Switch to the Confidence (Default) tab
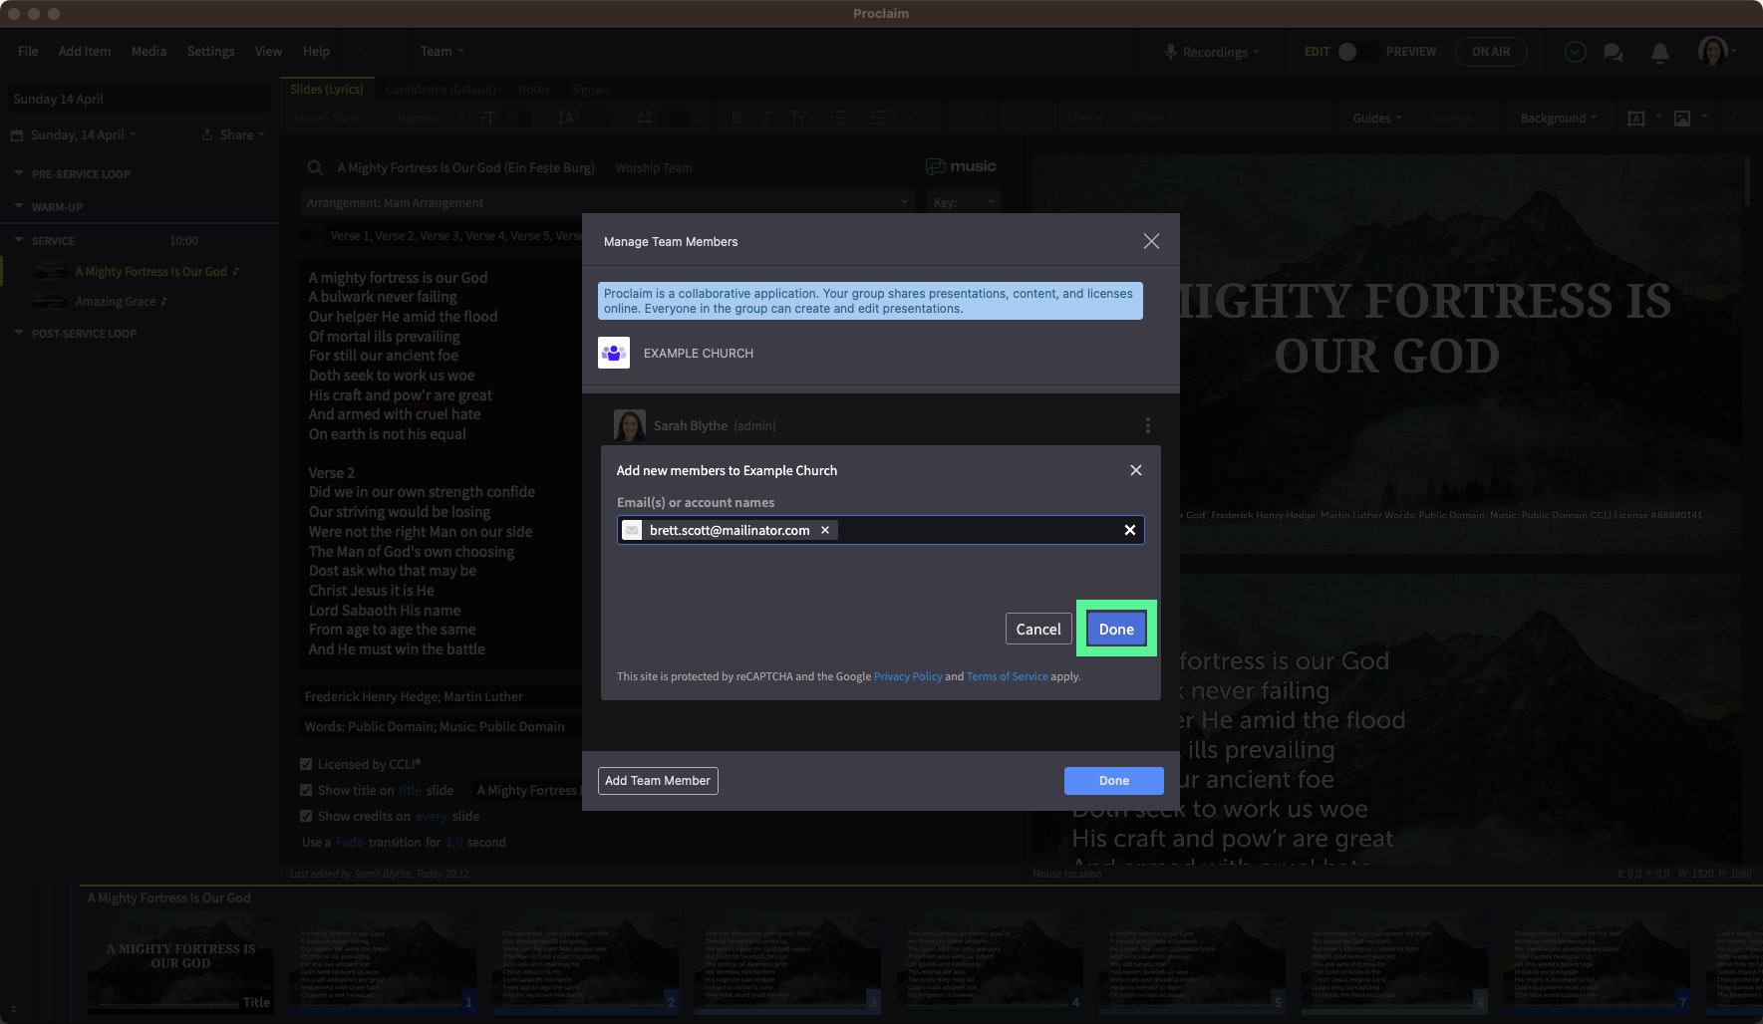The width and height of the screenshot is (1763, 1024). (441, 90)
